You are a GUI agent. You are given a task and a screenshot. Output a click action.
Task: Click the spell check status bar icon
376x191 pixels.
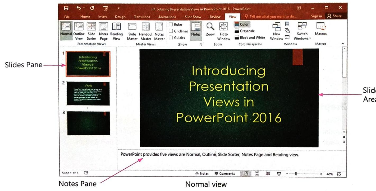pos(86,173)
